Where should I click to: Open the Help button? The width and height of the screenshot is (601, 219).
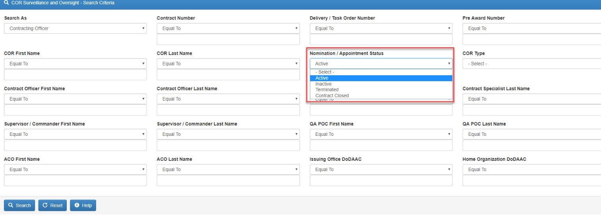coord(83,206)
